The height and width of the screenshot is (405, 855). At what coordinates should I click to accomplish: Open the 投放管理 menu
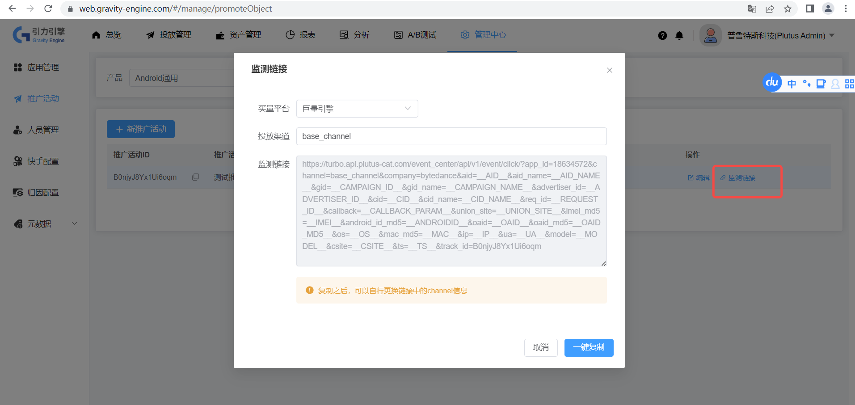tap(169, 35)
